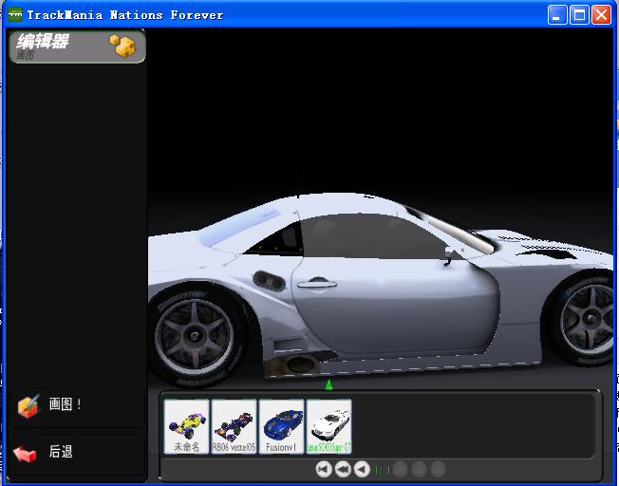Go to previous page of car skins
Screen dimensions: 619x486
(x=362, y=470)
